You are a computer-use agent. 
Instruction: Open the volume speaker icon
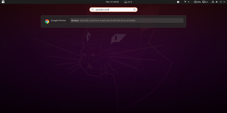tap(217, 2)
